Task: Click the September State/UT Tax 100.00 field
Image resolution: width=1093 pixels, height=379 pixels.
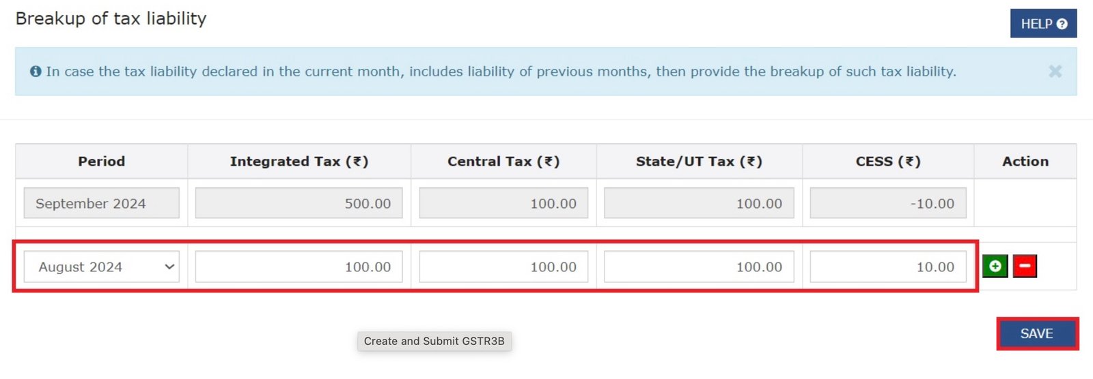Action: coord(699,203)
